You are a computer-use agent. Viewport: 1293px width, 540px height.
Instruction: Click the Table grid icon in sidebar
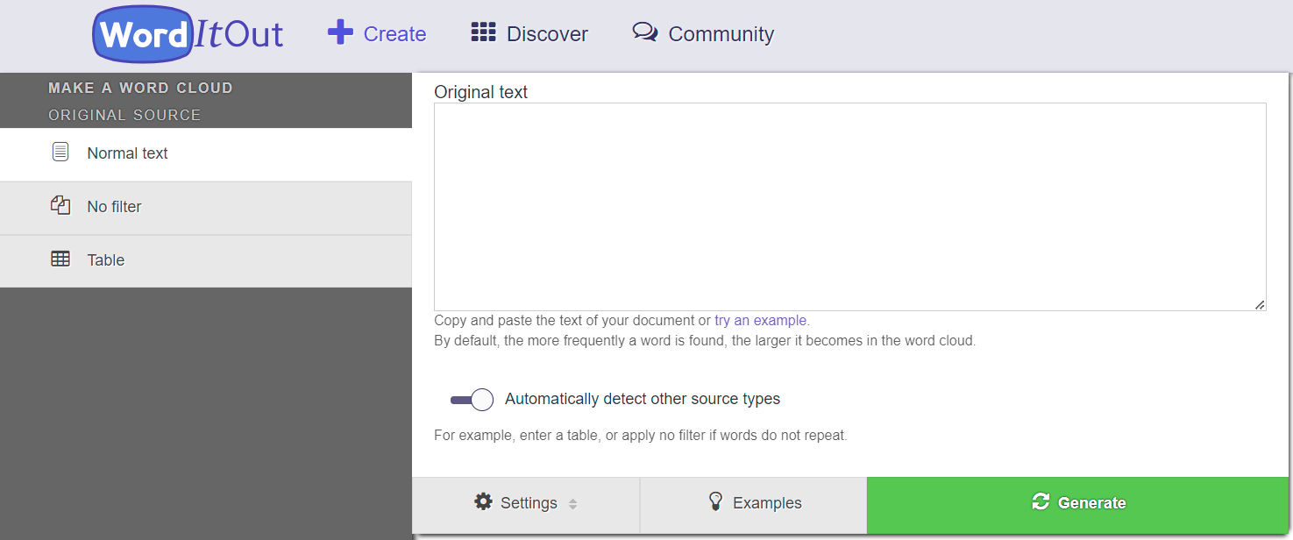(x=60, y=259)
